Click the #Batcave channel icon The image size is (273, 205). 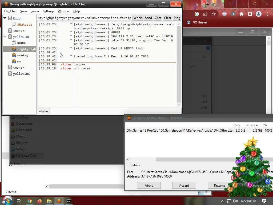point(14,24)
